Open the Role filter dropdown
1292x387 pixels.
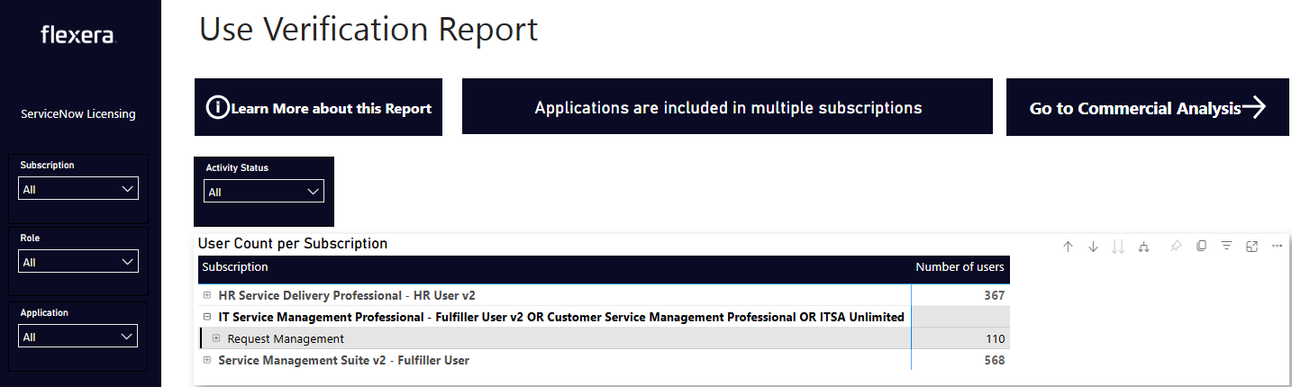point(78,262)
